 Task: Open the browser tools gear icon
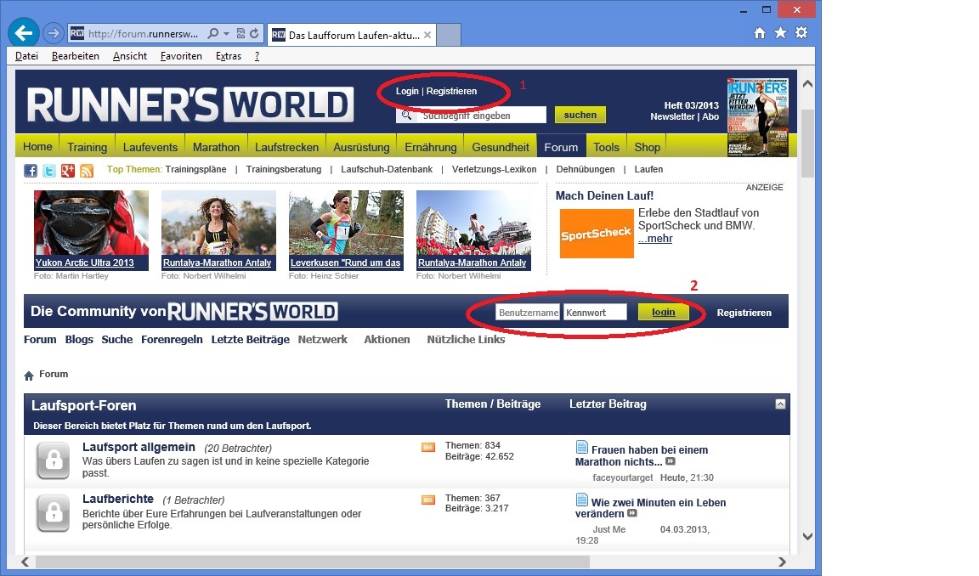[801, 33]
